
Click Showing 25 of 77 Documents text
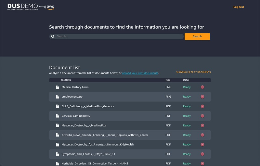click(193, 72)
